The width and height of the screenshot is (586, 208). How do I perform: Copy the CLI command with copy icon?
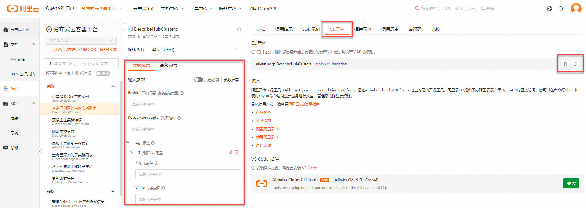pos(575,64)
